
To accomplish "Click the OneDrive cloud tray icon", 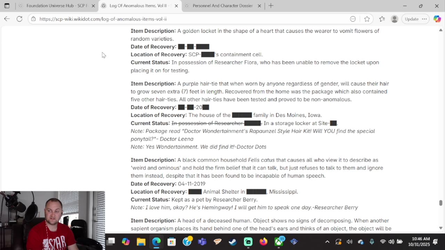I will (x=361, y=242).
